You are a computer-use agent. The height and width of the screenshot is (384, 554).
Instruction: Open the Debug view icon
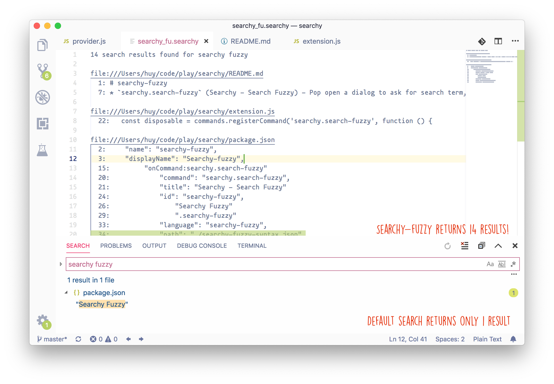pos(43,97)
